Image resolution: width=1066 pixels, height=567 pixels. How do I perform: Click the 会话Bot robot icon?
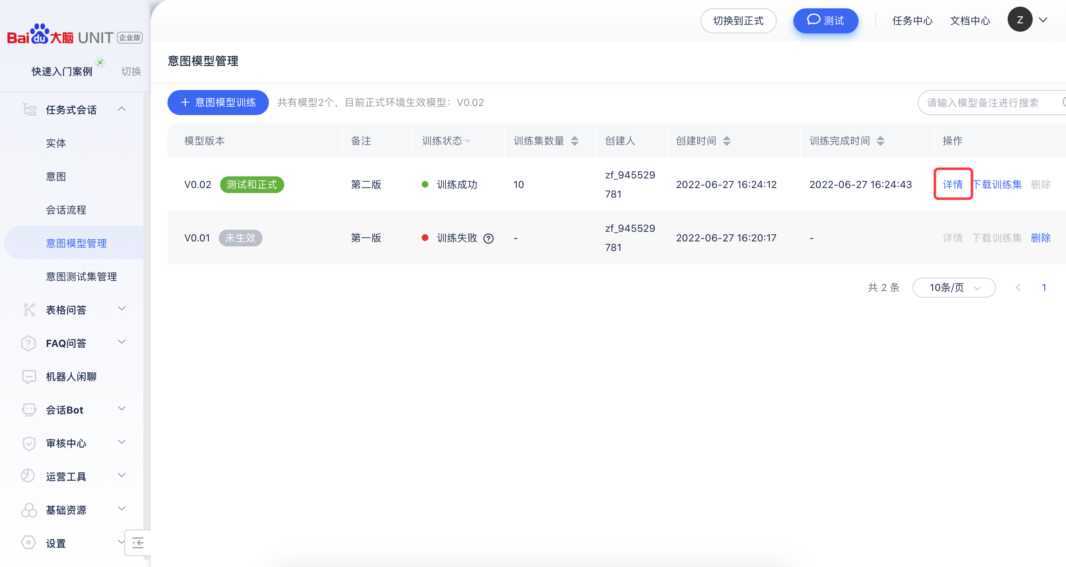point(29,410)
